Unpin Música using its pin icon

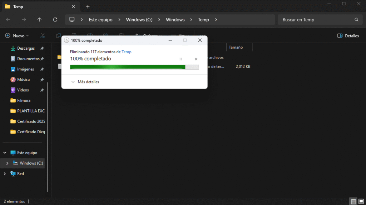coord(42,80)
